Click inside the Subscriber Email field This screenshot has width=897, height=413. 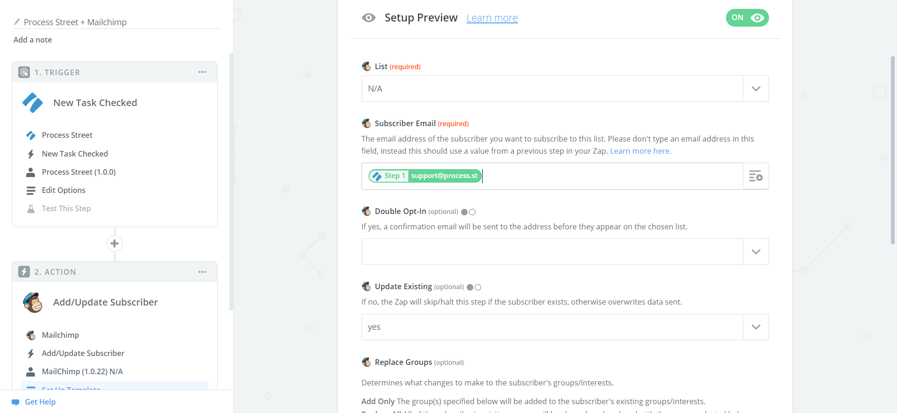[552, 176]
